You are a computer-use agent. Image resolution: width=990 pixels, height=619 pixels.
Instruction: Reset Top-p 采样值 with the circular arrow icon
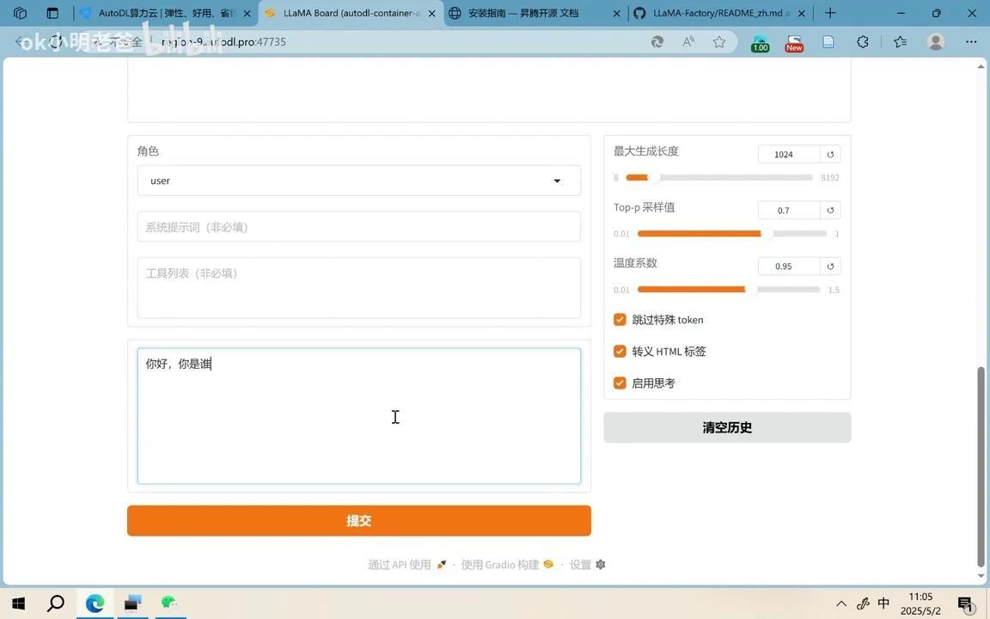(829, 210)
